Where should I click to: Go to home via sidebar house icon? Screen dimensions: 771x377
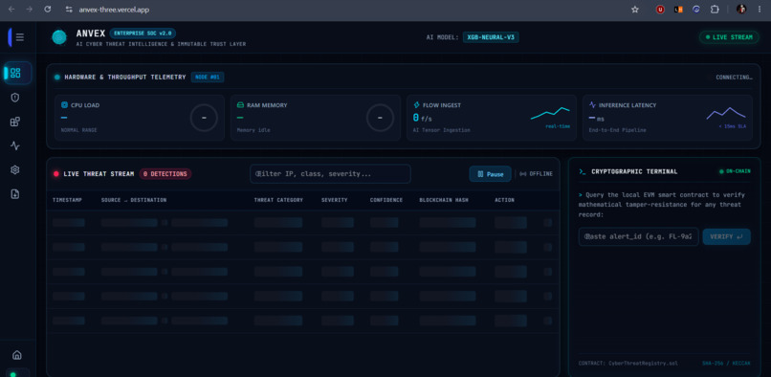[17, 355]
